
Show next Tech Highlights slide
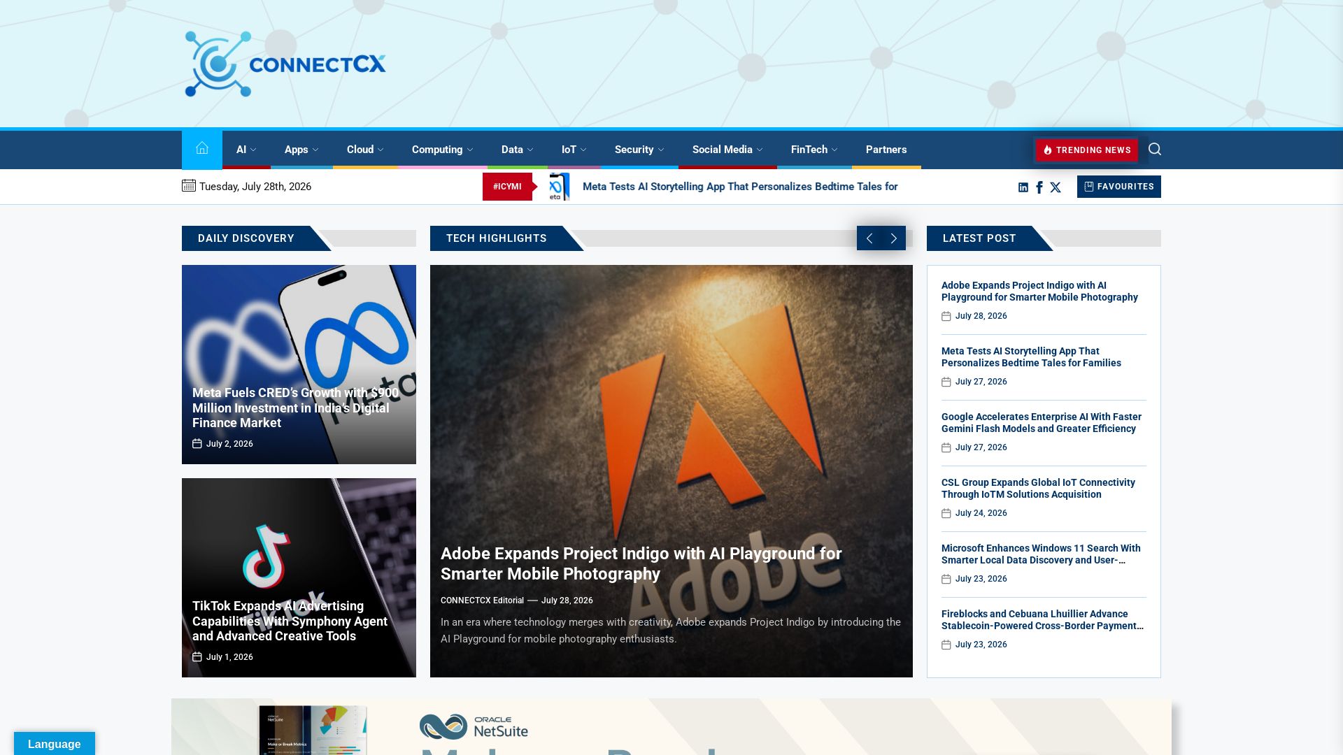tap(894, 238)
